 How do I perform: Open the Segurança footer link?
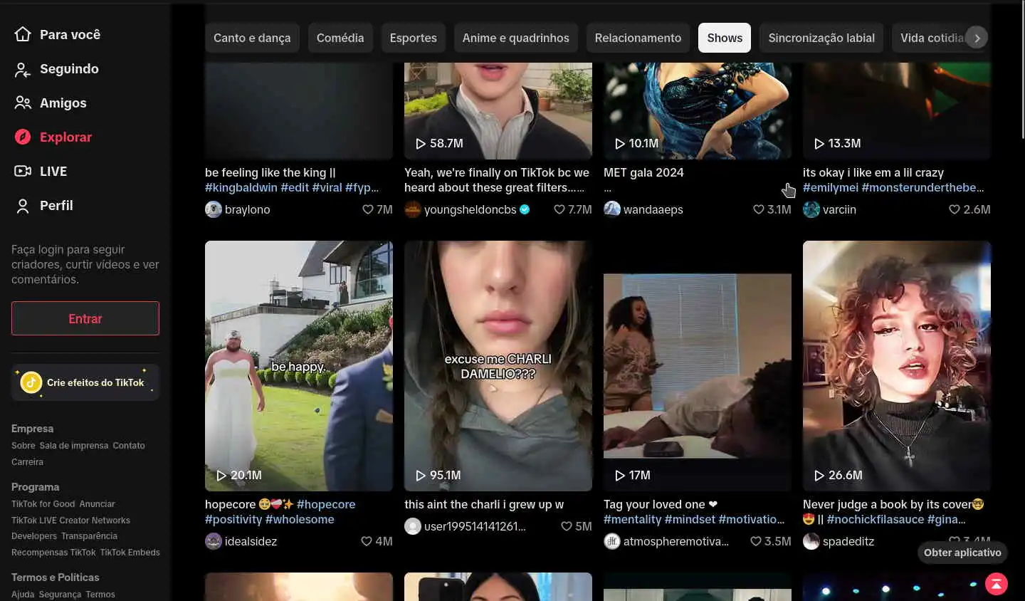pyautogui.click(x=60, y=595)
